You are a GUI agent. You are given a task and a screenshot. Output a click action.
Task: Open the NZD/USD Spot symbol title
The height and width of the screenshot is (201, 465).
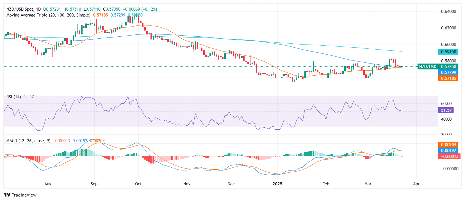(x=24, y=9)
